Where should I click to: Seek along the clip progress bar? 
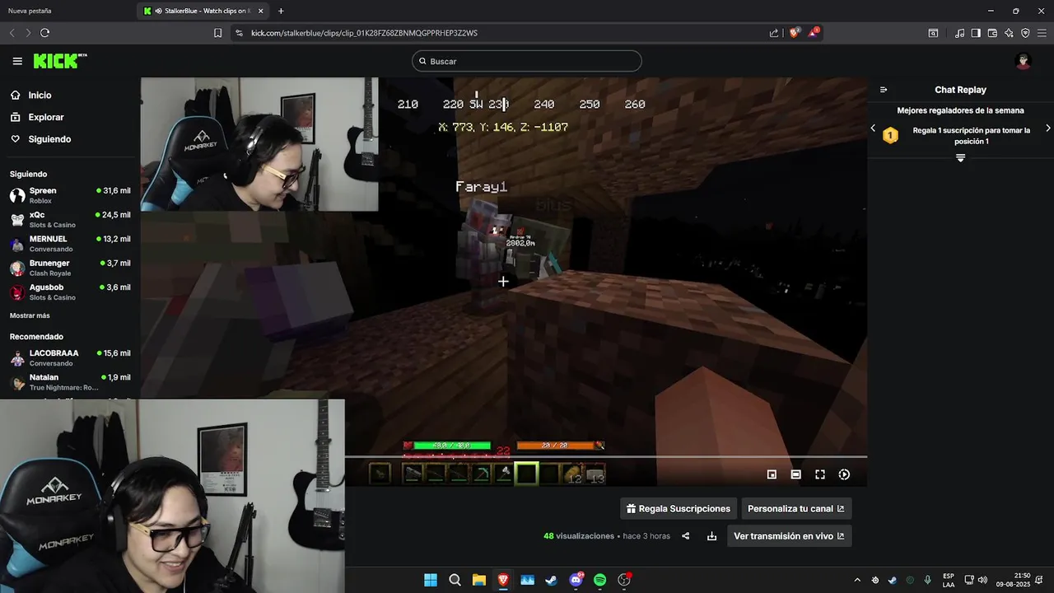pyautogui.click(x=606, y=456)
